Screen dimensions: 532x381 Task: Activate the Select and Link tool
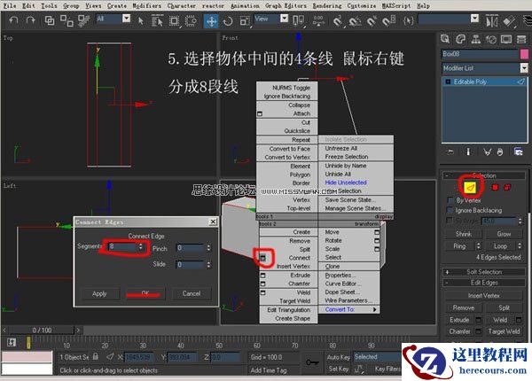tap(50, 20)
